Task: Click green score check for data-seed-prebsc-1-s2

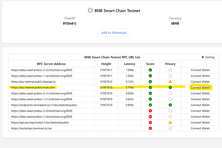Action: [x=150, y=76]
